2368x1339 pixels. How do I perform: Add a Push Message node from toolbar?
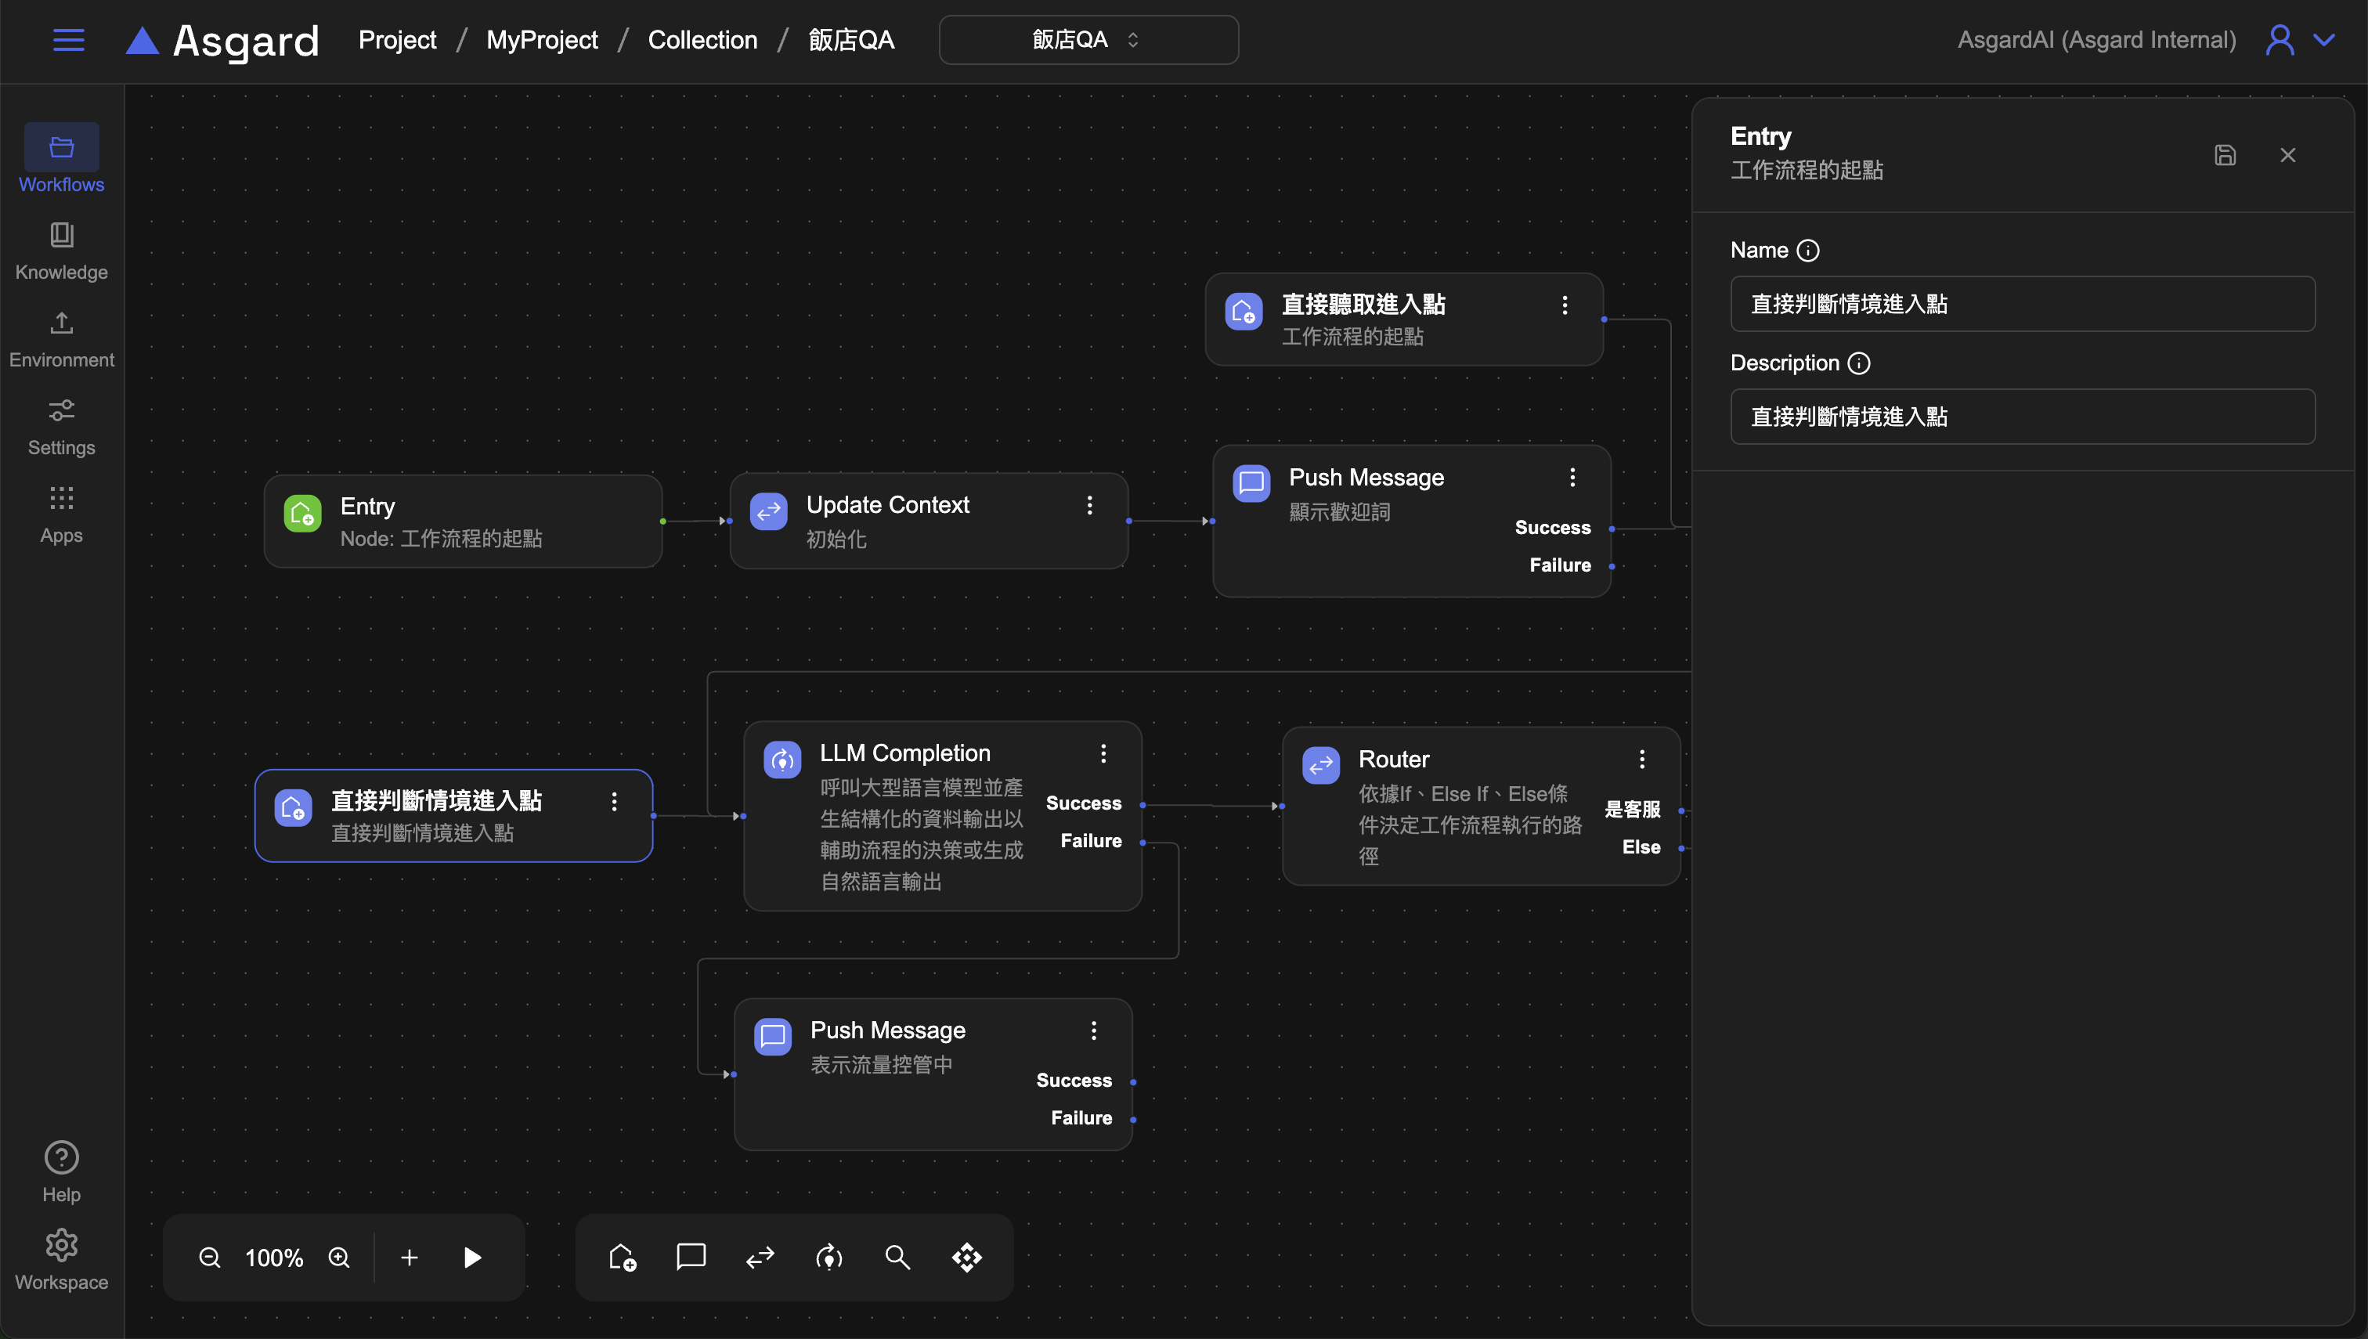[691, 1256]
